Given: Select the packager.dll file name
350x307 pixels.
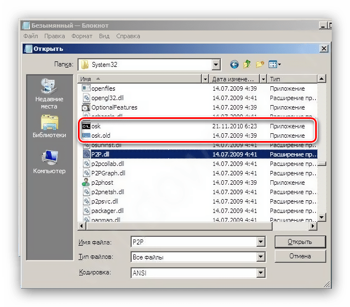Looking at the screenshot, I should [107, 211].
